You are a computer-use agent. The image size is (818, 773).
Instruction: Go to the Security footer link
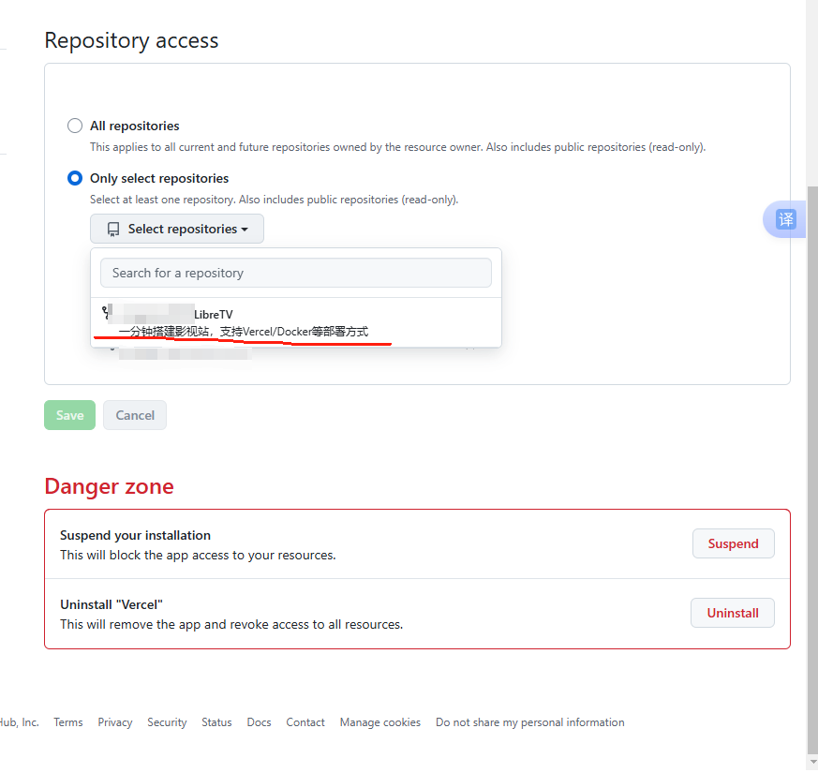tap(167, 722)
